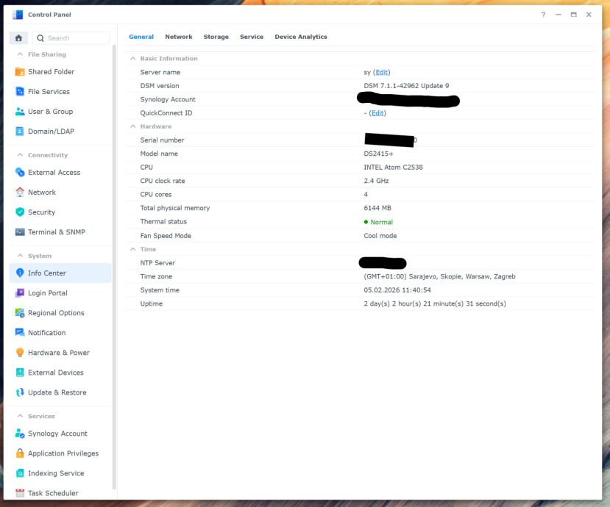The image size is (610, 507).
Task: Select Regional Options icon
Action: (20, 313)
